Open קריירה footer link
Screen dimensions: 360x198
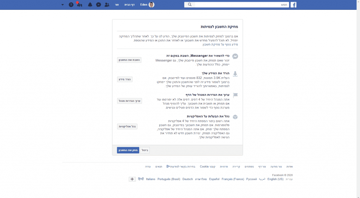point(236,167)
